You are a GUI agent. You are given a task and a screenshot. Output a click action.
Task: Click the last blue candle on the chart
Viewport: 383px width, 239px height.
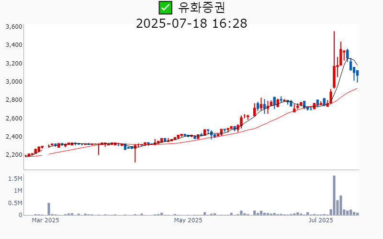pos(357,76)
